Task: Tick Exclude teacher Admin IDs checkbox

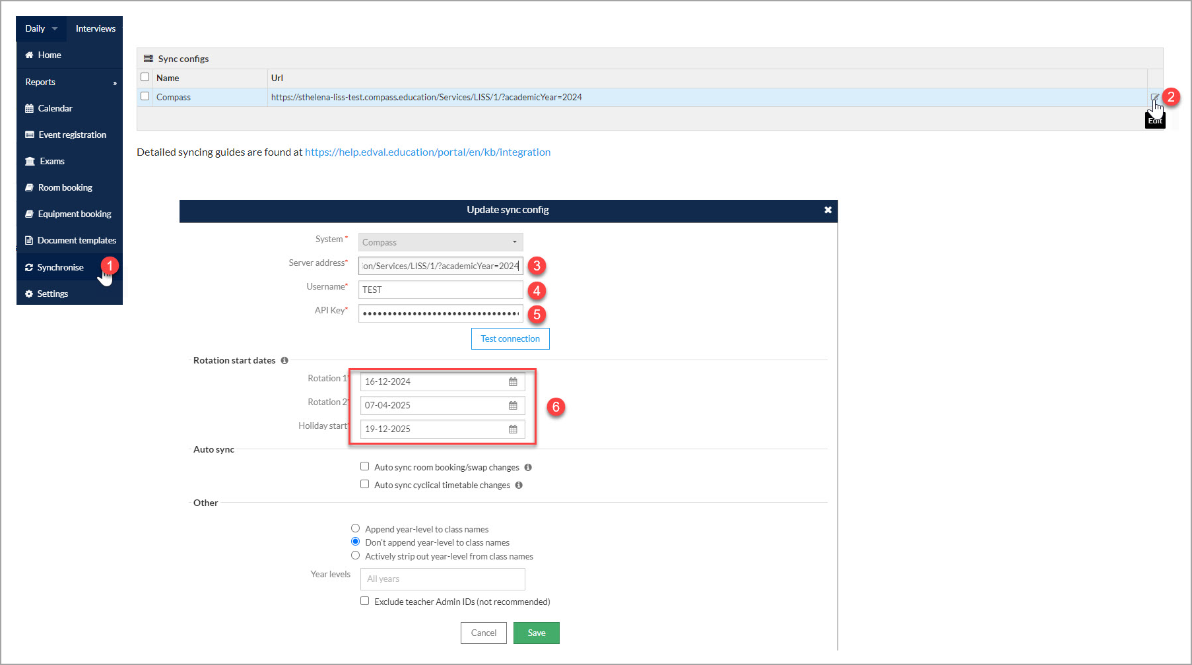Action: pyautogui.click(x=364, y=601)
